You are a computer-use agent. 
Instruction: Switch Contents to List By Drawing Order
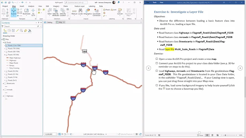(5, 31)
